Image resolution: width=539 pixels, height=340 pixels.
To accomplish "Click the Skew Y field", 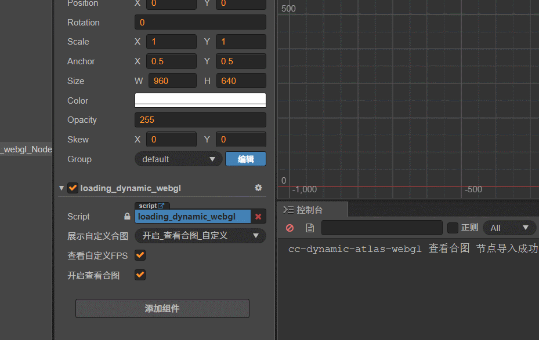I will click(241, 139).
